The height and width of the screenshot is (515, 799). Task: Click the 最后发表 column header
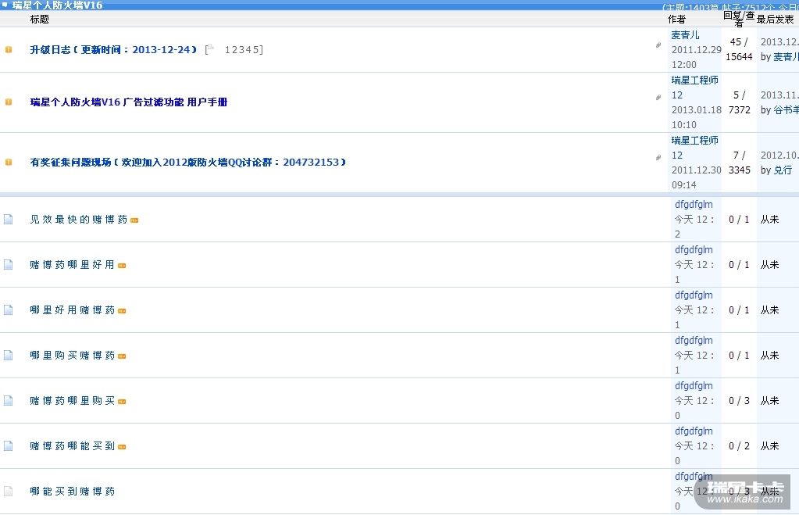(x=775, y=20)
